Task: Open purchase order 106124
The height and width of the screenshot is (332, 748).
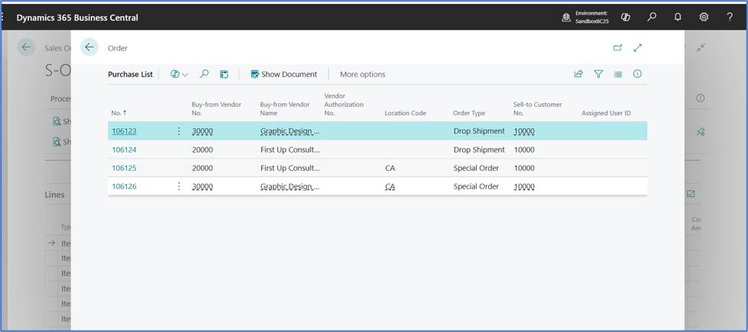Action: tap(124, 150)
